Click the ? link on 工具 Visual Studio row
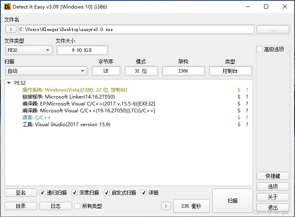295x217 pixels. point(247,125)
